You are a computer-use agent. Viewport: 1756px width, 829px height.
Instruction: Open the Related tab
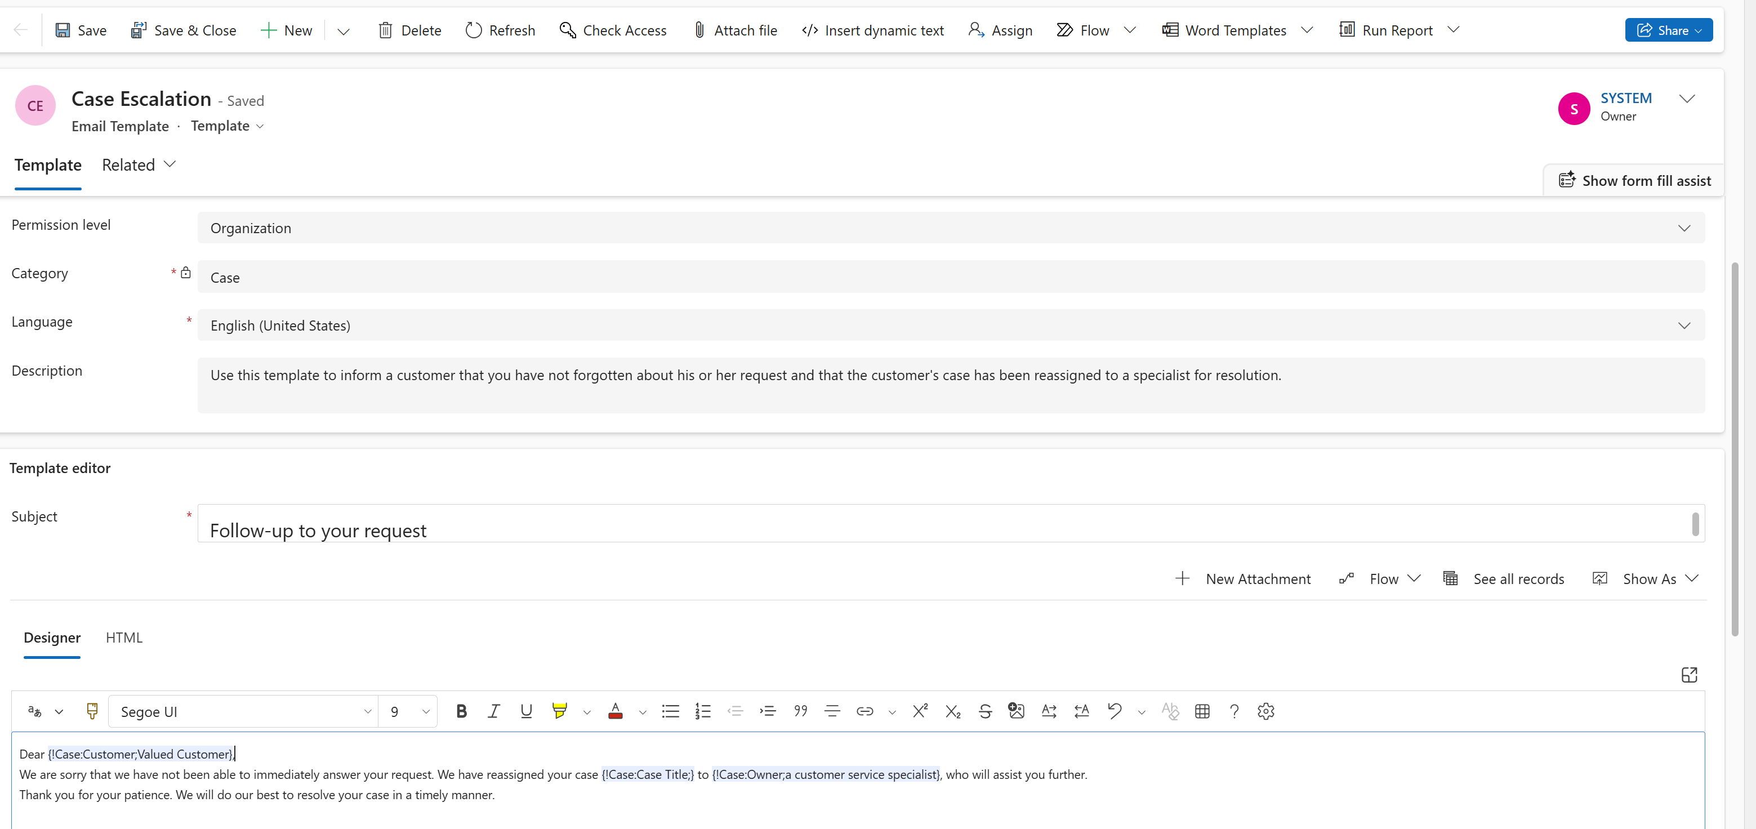click(128, 164)
